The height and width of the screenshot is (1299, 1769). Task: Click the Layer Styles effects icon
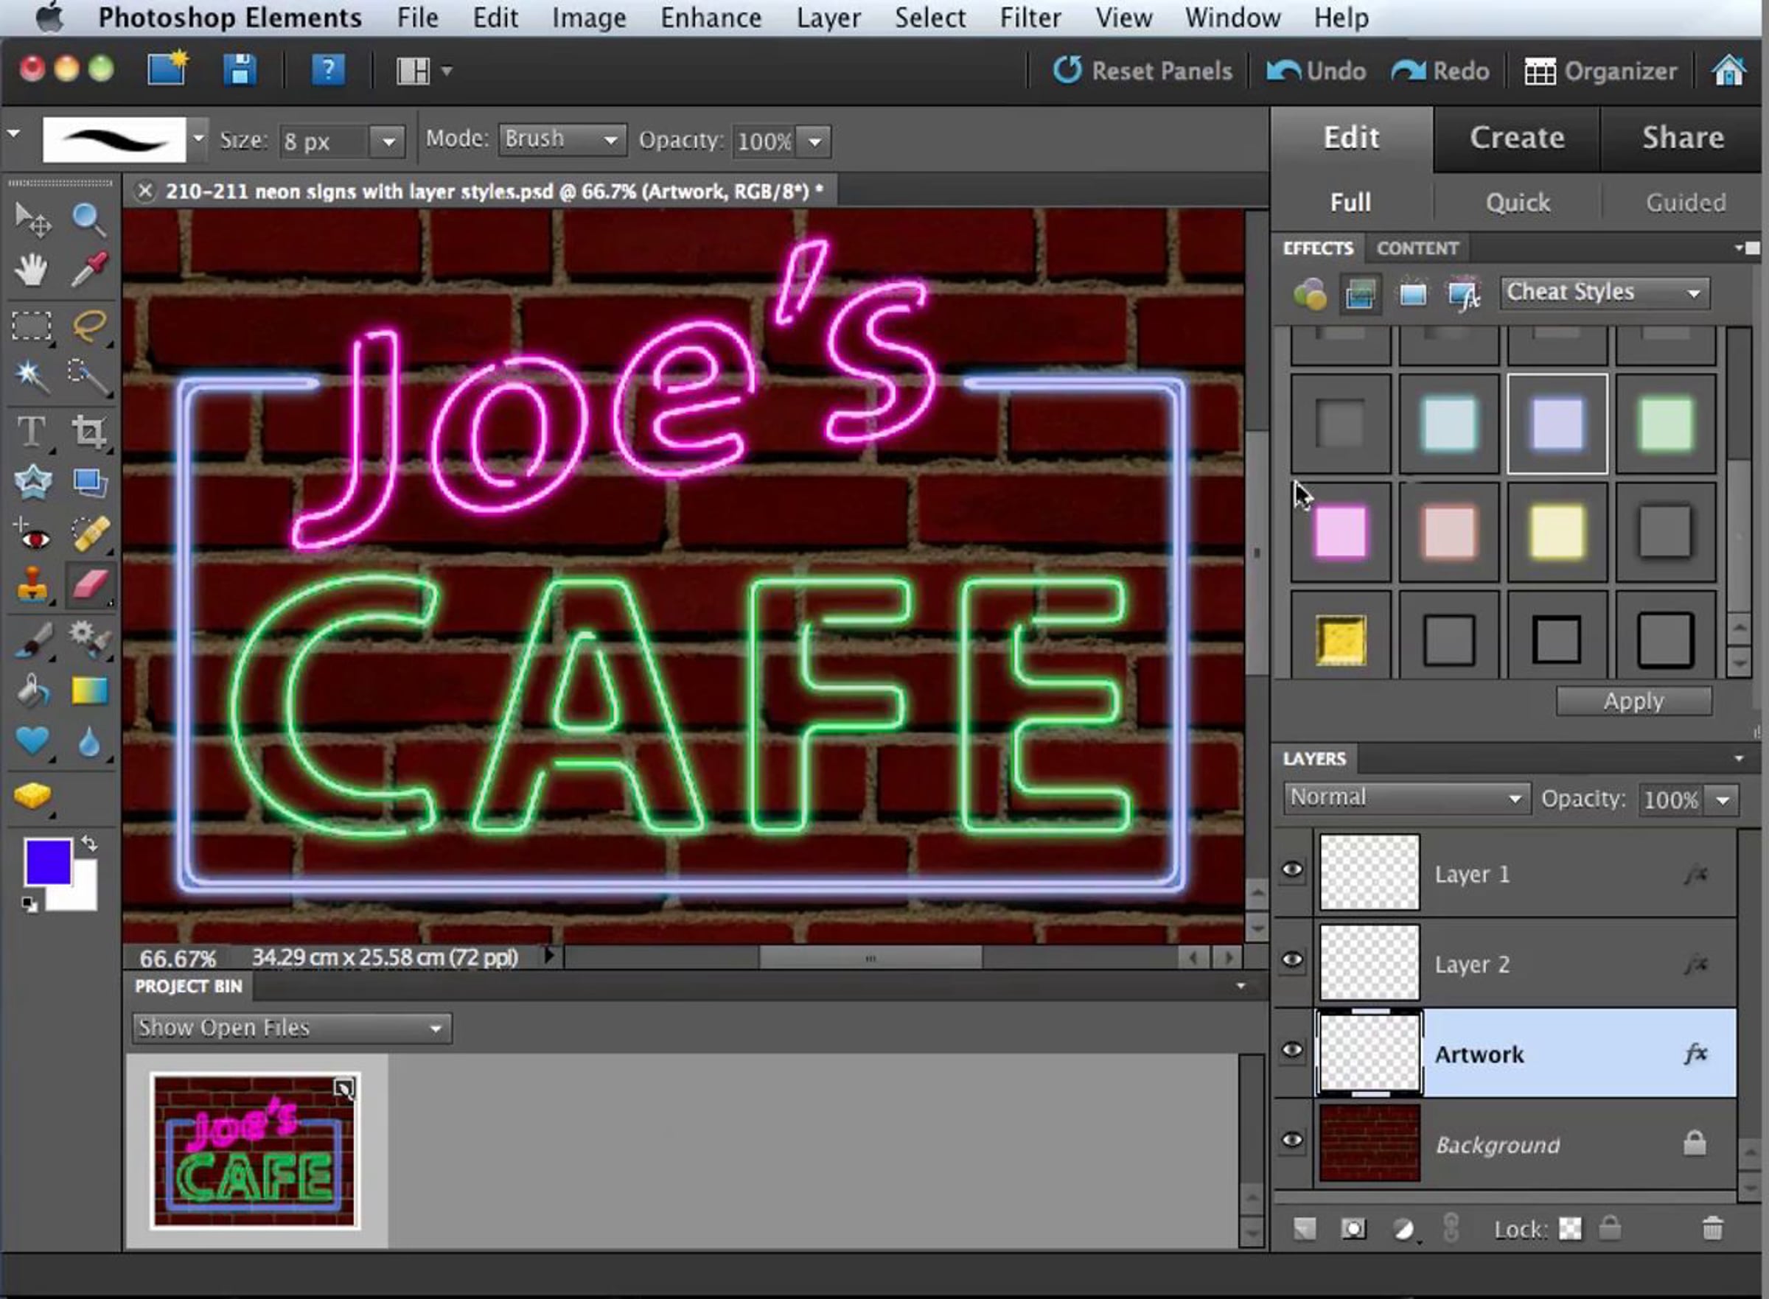1360,294
